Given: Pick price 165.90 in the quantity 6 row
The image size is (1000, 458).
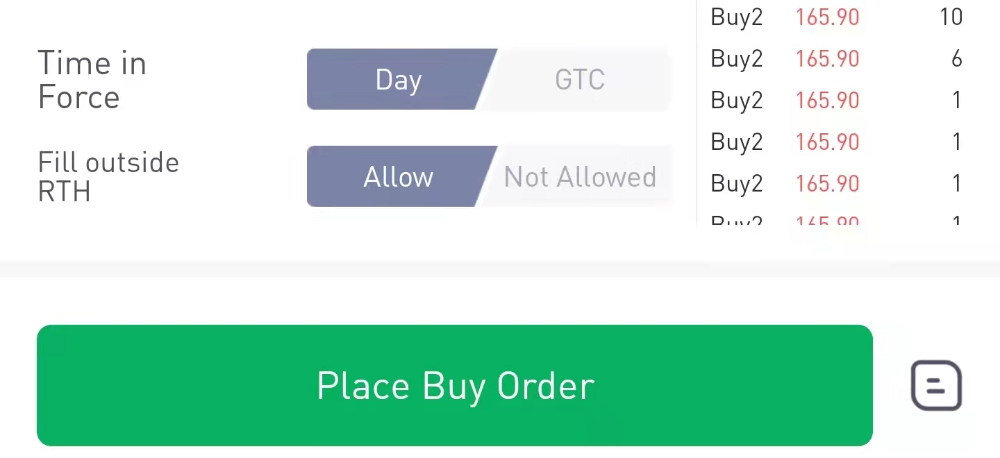Looking at the screenshot, I should pyautogui.click(x=827, y=58).
